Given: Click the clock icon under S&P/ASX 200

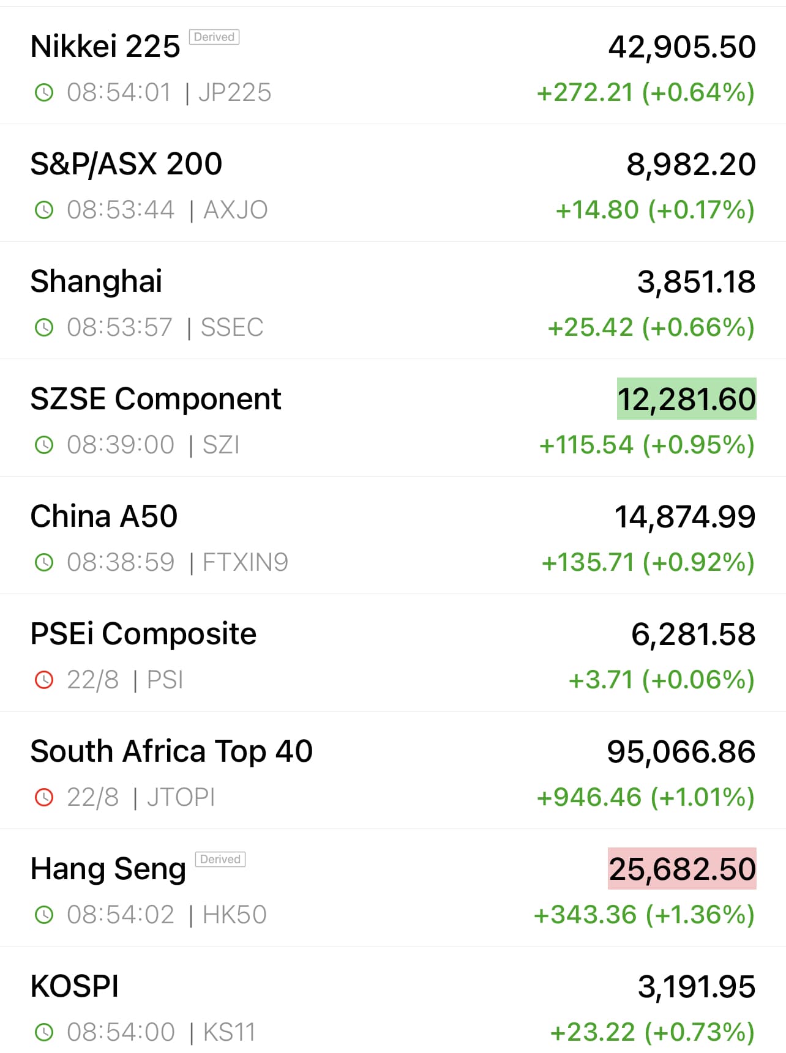Looking at the screenshot, I should click(44, 210).
